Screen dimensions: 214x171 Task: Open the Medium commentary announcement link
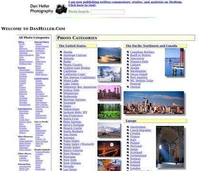click(125, 3)
